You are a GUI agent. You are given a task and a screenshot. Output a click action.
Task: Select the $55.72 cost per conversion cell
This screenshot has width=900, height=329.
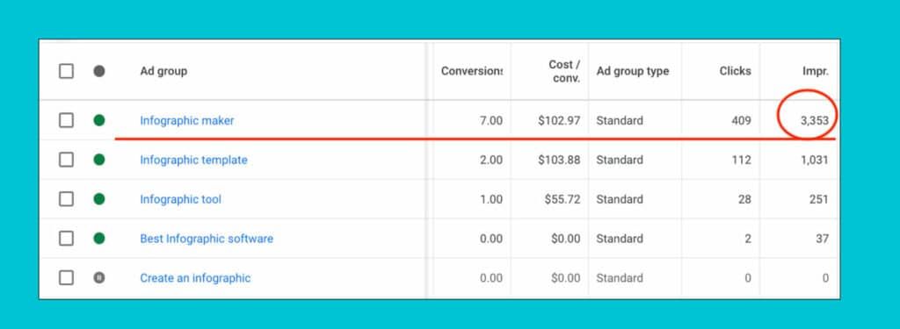(562, 199)
